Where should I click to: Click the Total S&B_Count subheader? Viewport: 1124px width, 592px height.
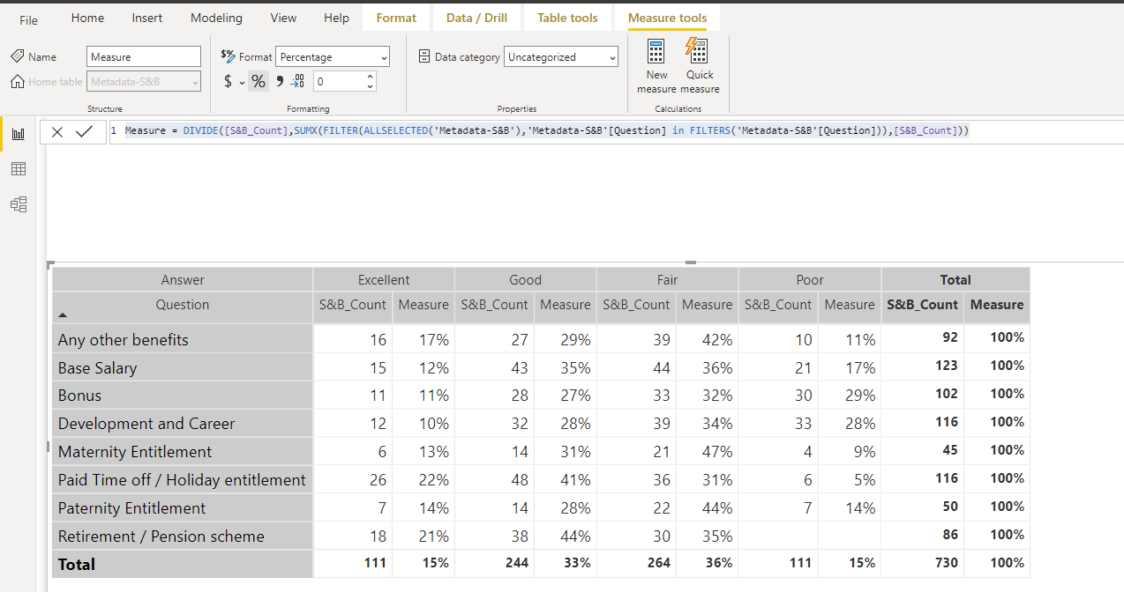pos(922,305)
